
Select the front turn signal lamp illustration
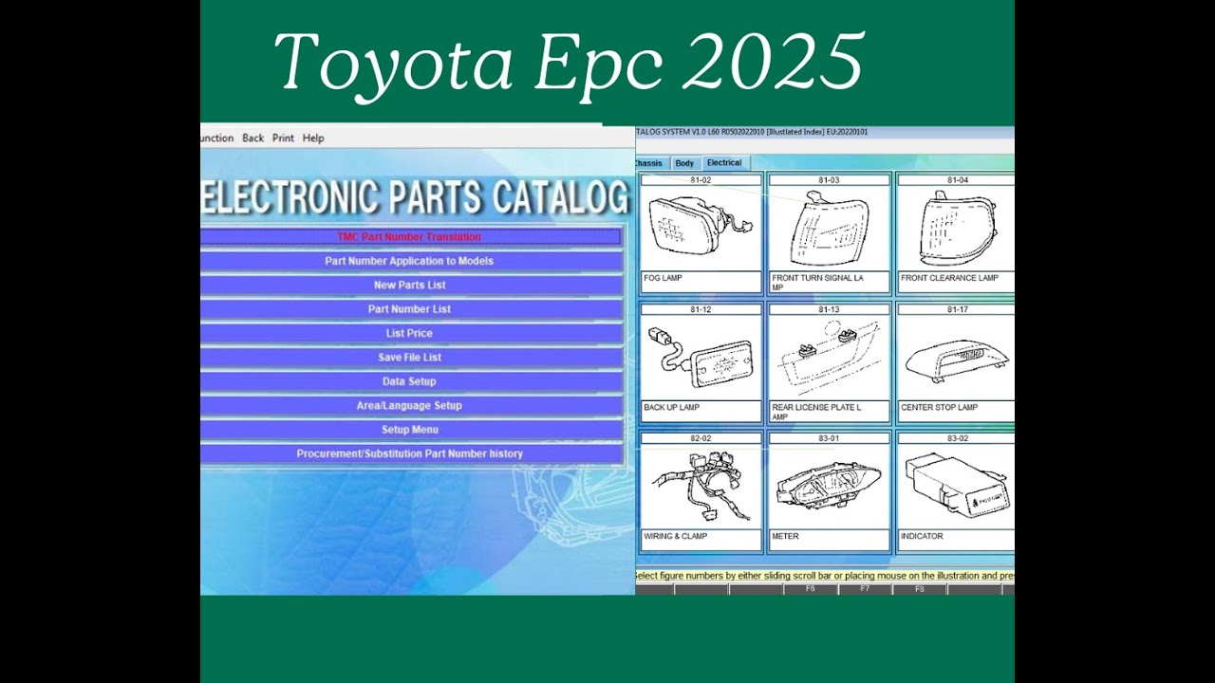tap(829, 228)
